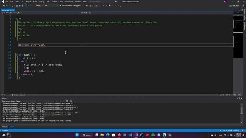Image resolution: width=246 pixels, height=138 pixels.
Task: Open the Solution Explorer side tab
Action: (x=244, y=15)
